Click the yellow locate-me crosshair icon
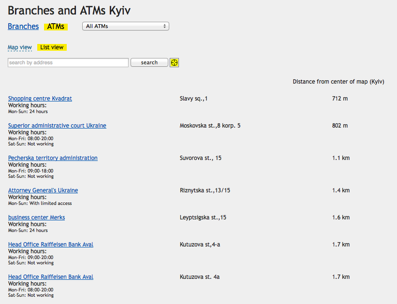This screenshot has height=304, width=397. coord(174,62)
